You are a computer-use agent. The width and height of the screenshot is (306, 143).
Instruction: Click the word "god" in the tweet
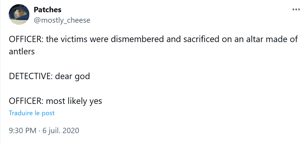point(82,76)
